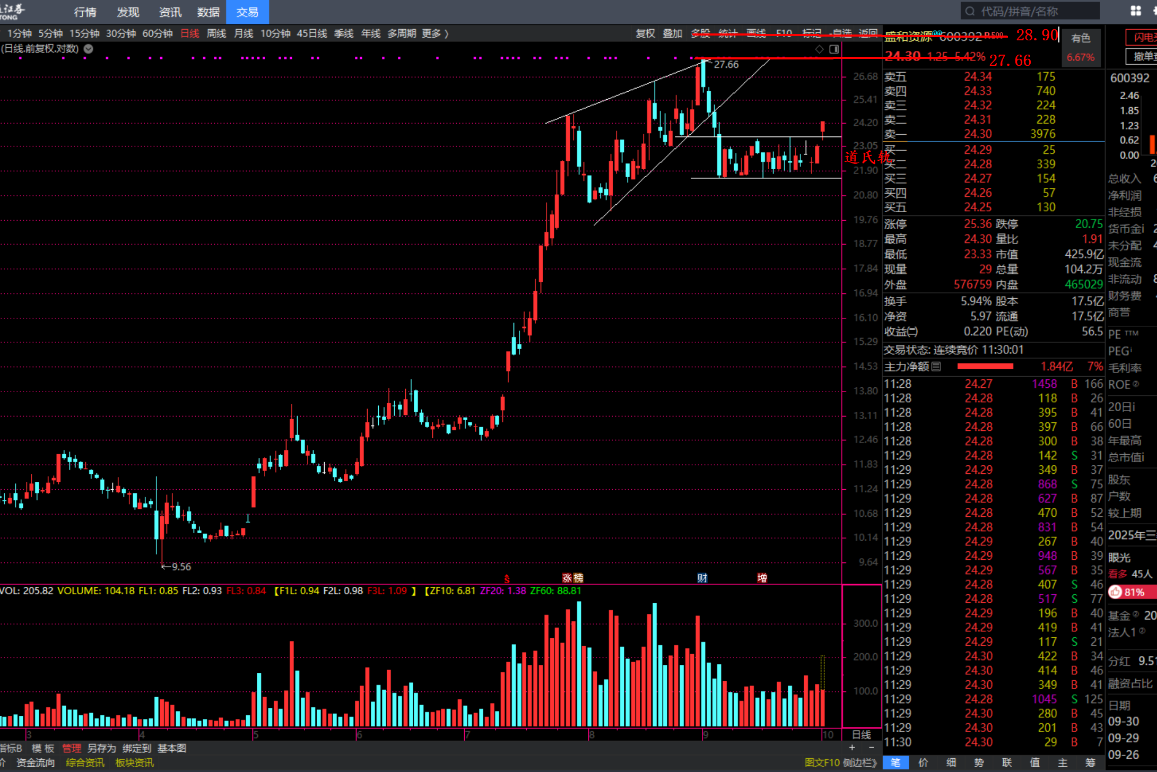Toggle the 复权 price adjustment option
Image resolution: width=1157 pixels, height=772 pixels.
click(x=645, y=33)
